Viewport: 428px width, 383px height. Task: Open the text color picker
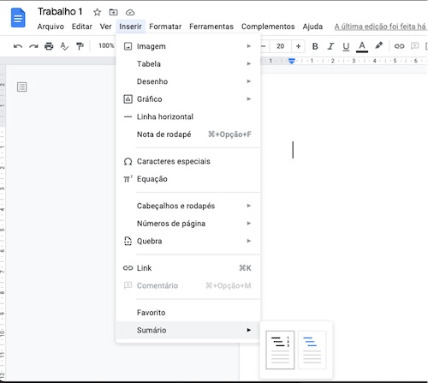(362, 46)
